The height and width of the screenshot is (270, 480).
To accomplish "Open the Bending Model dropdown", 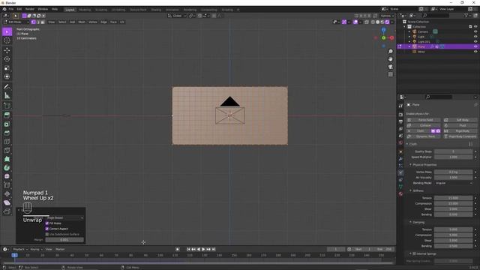I will 454,183.
